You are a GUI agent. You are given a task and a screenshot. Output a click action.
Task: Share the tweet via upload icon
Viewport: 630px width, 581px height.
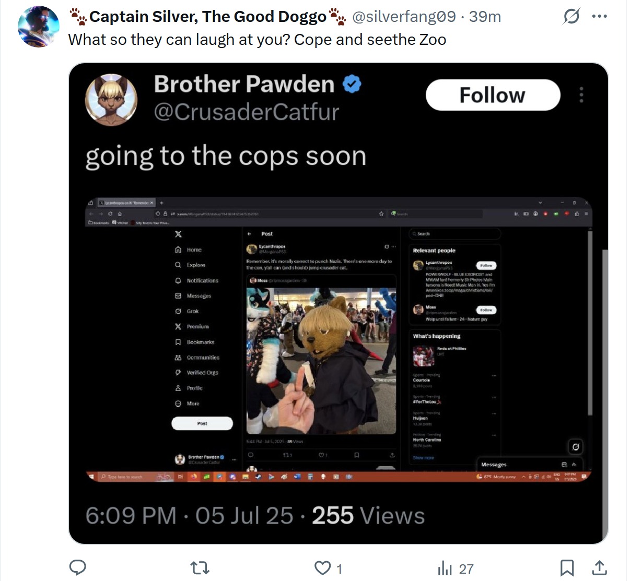coord(599,567)
